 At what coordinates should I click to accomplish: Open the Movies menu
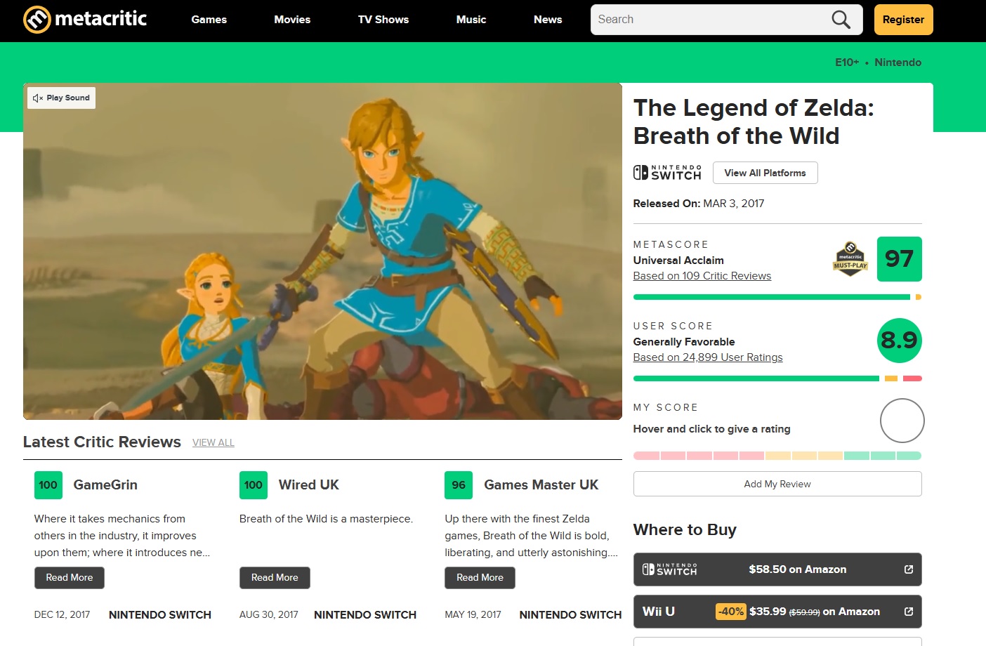click(292, 20)
